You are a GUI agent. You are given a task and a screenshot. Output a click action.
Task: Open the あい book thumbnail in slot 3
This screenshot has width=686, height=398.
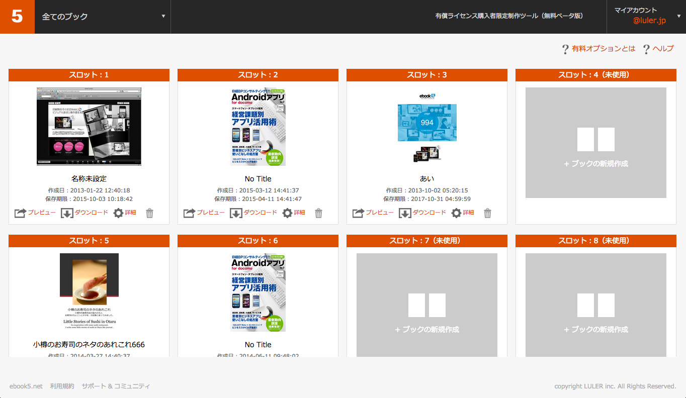tap(427, 127)
